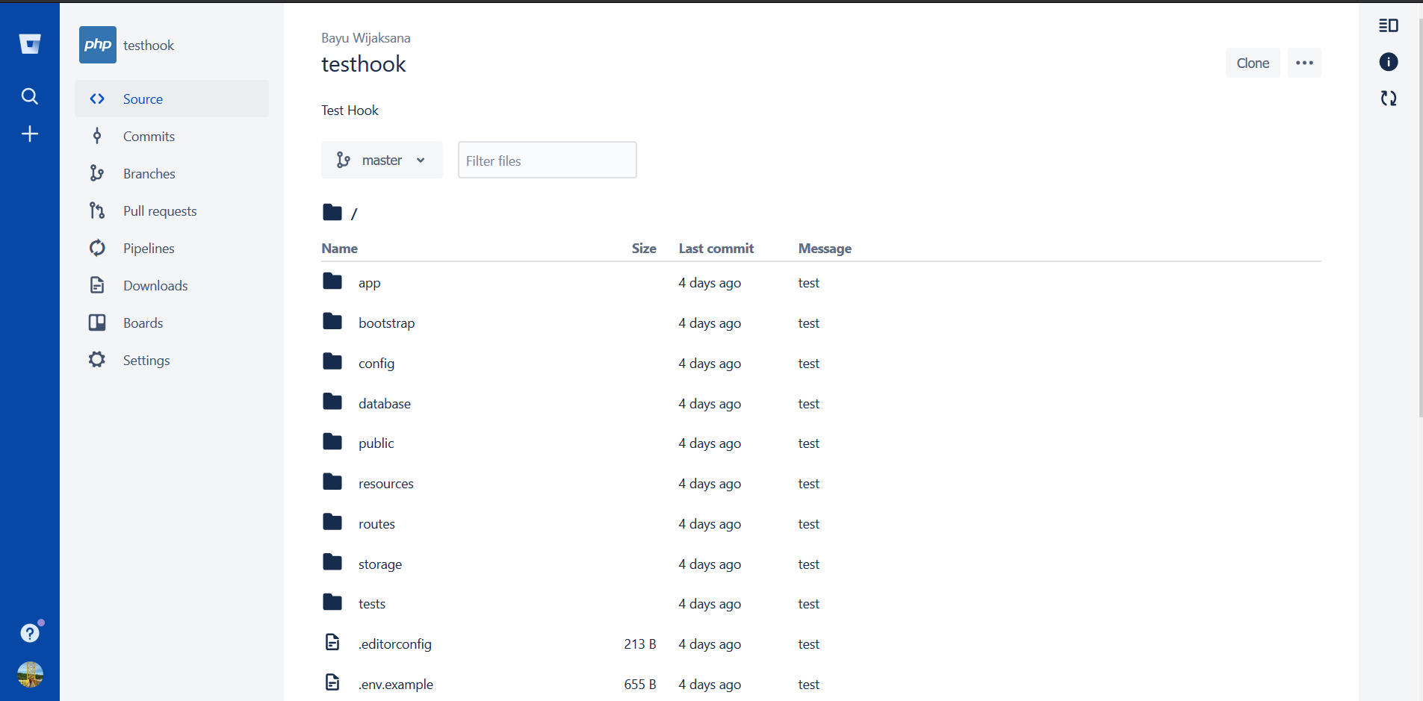
Task: Click the root folder icon in breadcrumb
Action: click(332, 213)
